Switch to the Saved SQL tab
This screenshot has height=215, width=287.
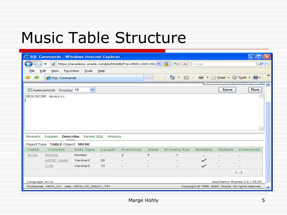(94, 137)
